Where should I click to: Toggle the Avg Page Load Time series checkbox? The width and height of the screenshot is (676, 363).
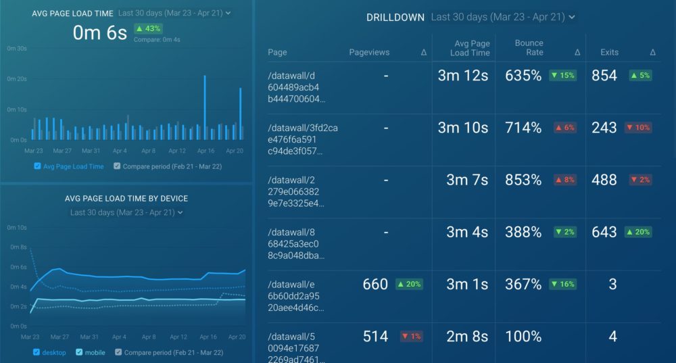[38, 166]
